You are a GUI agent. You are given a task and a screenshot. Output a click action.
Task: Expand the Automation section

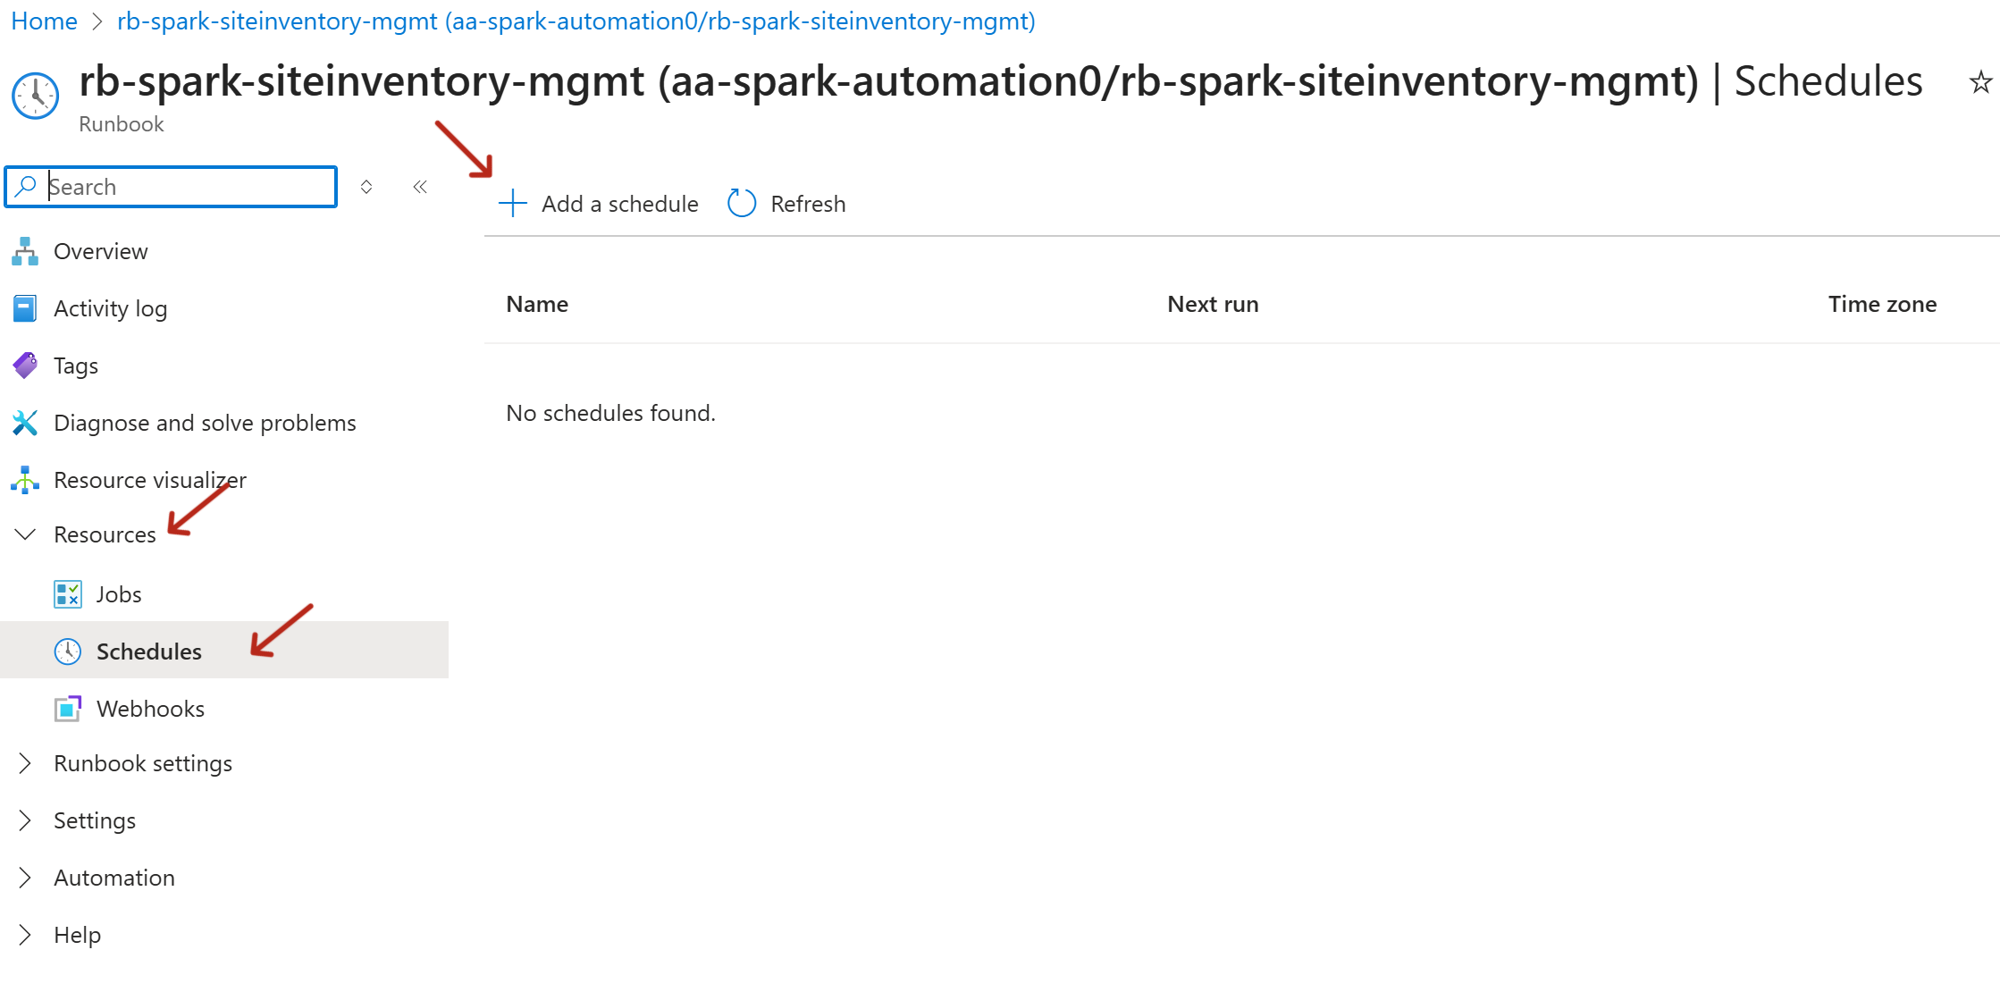coord(25,878)
